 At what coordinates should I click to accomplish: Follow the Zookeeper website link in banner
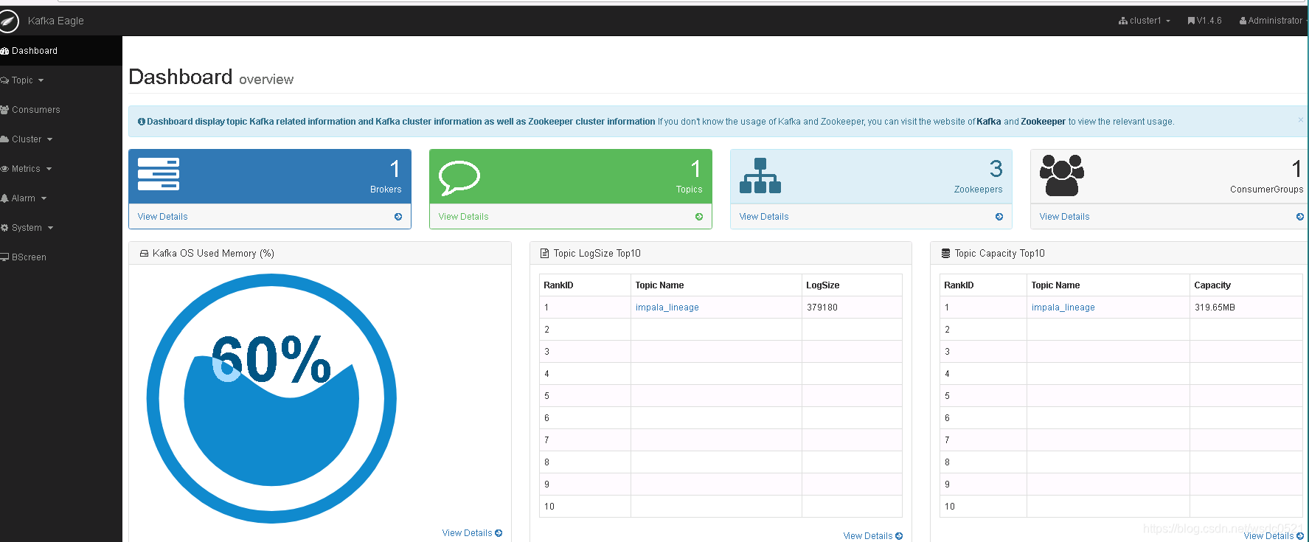click(1043, 122)
